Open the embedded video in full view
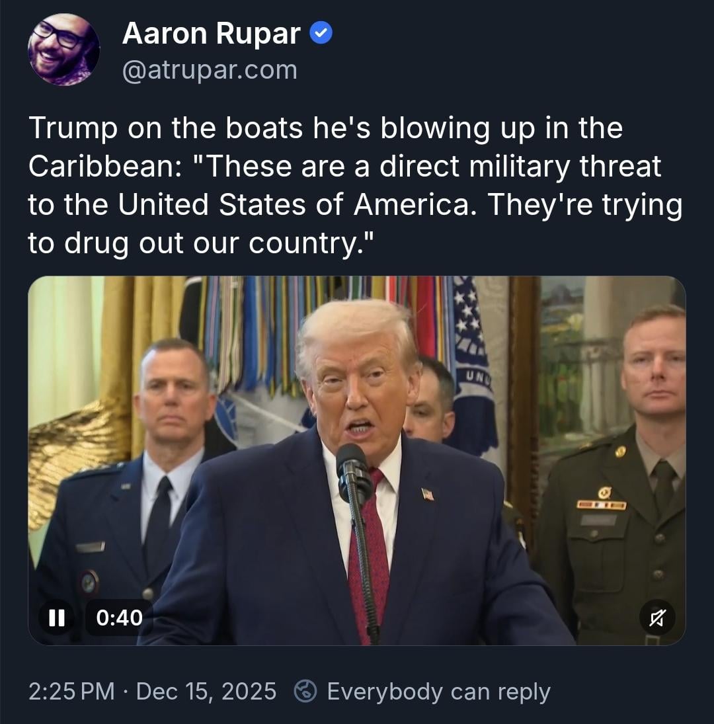 (357, 460)
